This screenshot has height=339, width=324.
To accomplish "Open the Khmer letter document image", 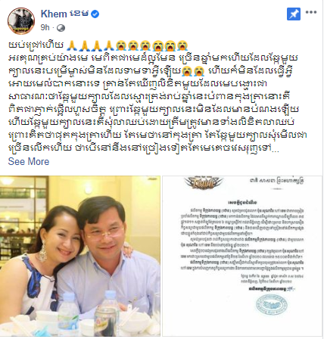I will (242, 256).
